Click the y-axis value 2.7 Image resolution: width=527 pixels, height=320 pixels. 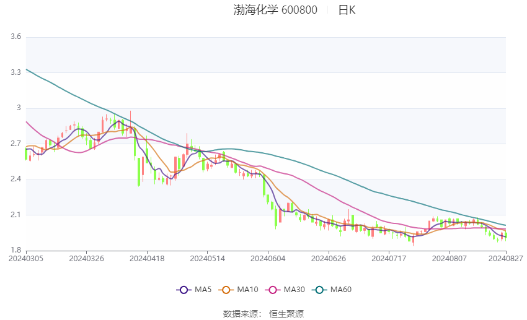[15, 144]
